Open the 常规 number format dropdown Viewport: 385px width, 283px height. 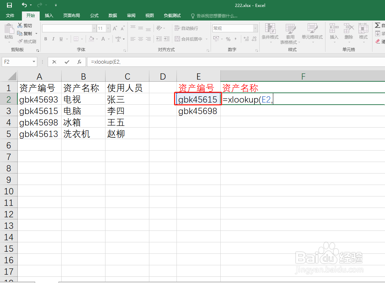pos(256,28)
